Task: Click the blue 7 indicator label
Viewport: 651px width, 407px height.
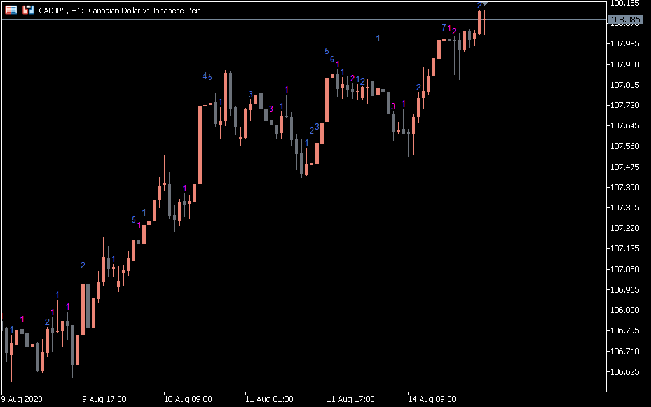Action: pos(444,27)
